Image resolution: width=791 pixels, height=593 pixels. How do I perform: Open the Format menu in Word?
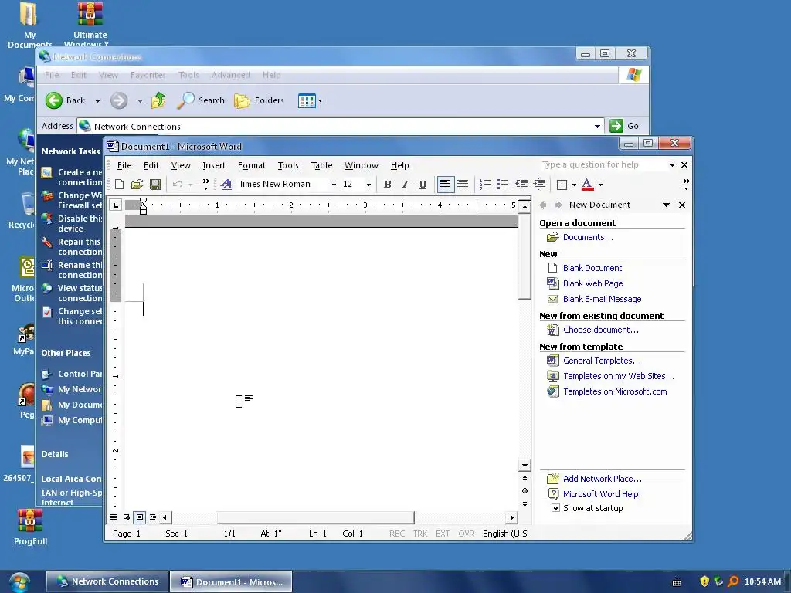[251, 165]
